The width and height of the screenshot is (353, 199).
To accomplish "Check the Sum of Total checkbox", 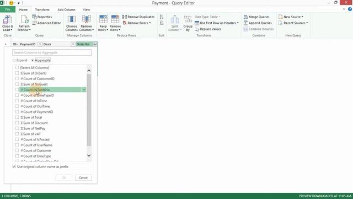I will pos(17,117).
